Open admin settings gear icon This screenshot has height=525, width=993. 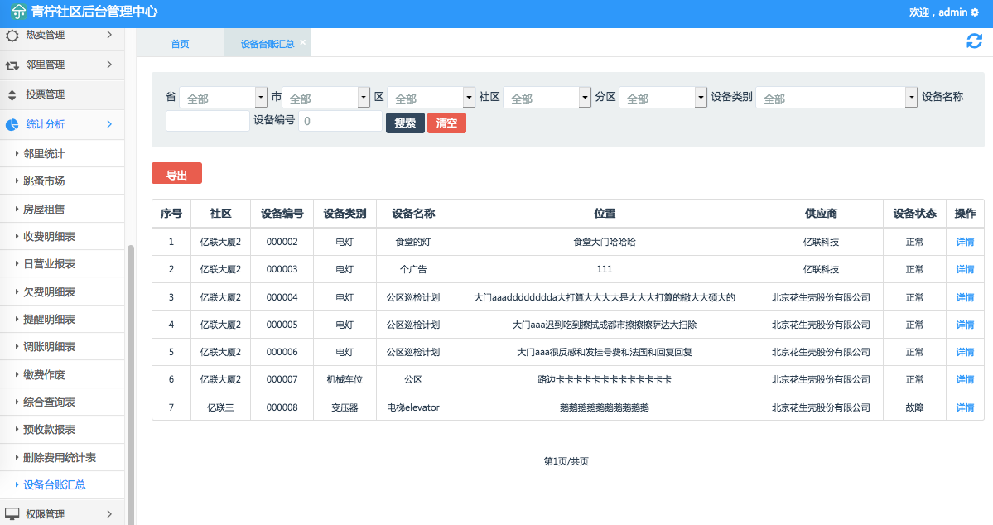[975, 12]
